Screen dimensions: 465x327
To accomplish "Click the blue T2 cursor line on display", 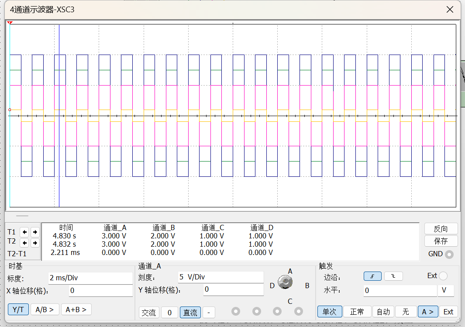I will pos(59,116).
